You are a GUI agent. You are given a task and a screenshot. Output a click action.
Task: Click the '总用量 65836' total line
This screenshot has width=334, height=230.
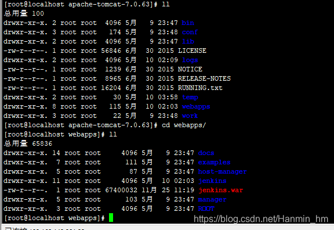pos(28,143)
